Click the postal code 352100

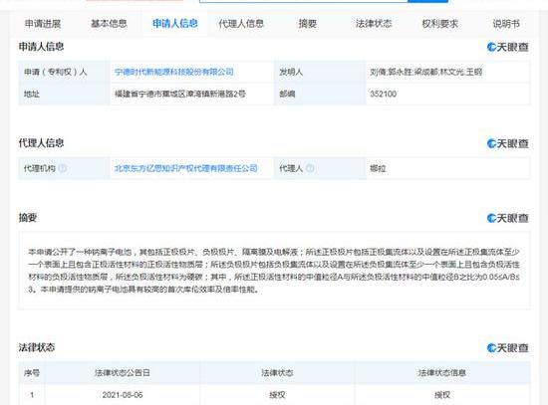click(383, 94)
